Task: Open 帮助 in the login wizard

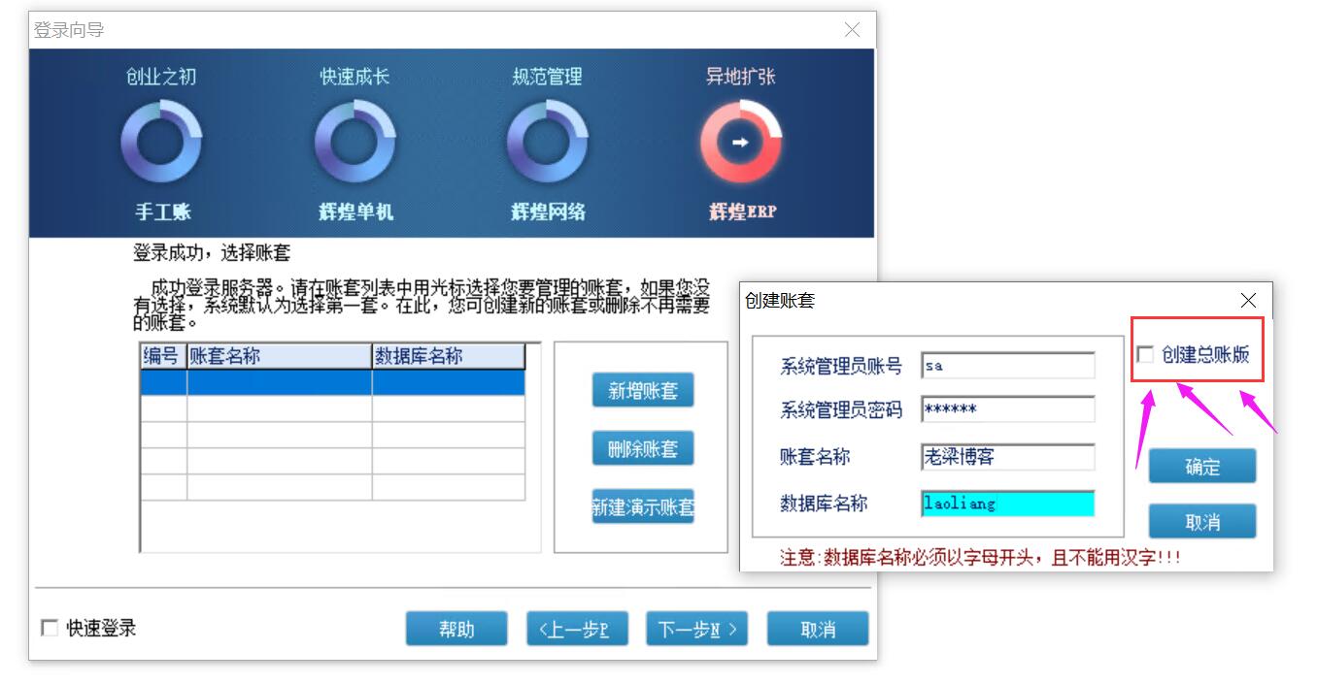Action: click(x=456, y=630)
